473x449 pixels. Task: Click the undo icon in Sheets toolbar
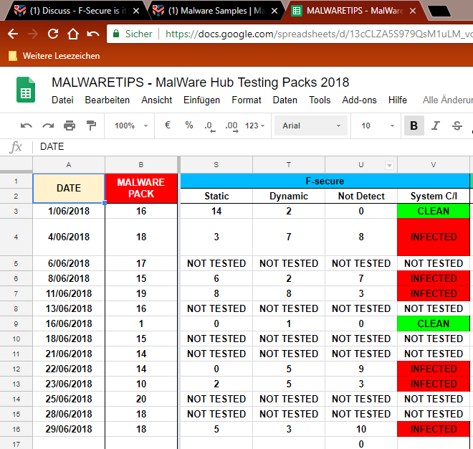[x=27, y=126]
